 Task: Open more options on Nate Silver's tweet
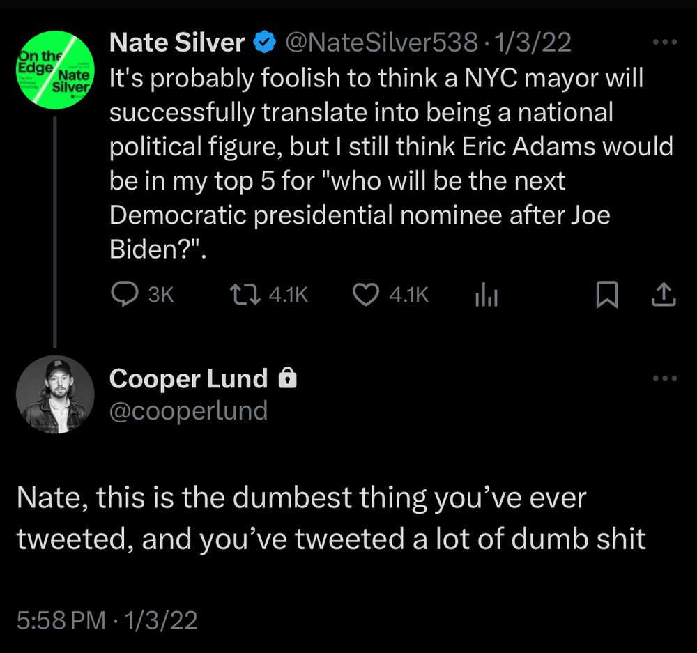[x=664, y=43]
